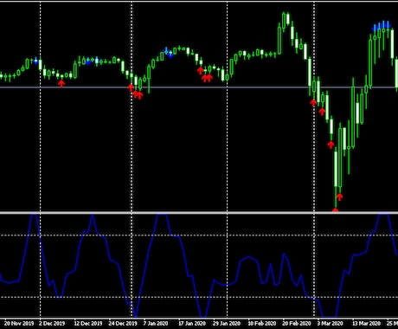
Task: Click the "29 Jan 2020" date label
Action: (227, 323)
